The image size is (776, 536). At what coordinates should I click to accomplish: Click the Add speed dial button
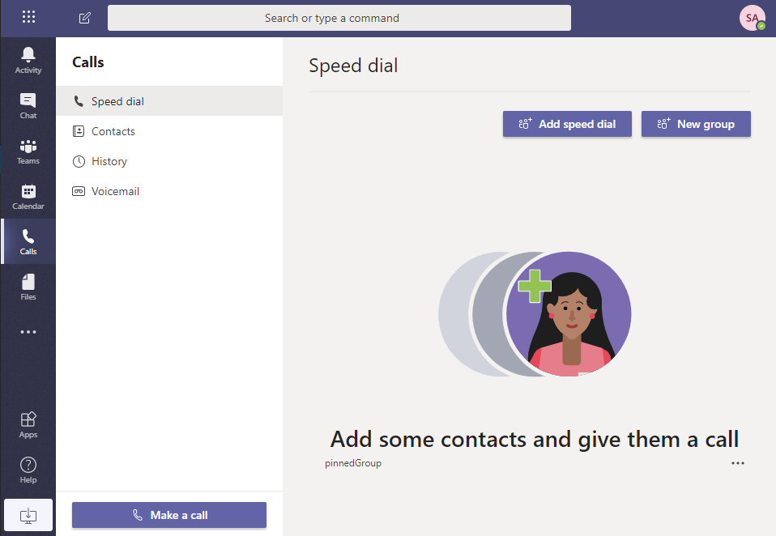(x=567, y=124)
